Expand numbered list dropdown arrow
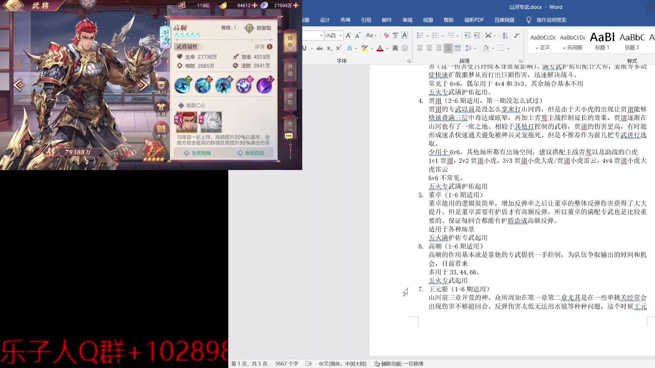 [443, 35]
